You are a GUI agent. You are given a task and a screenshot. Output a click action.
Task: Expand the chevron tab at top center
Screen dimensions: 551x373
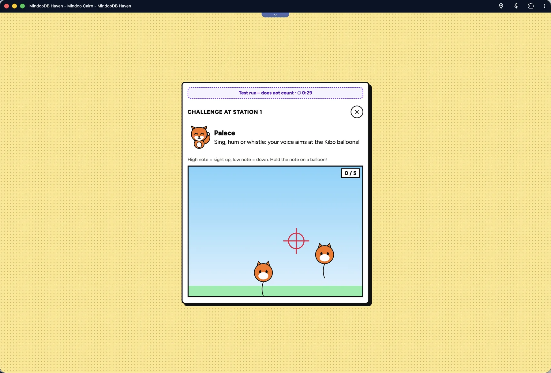275,15
